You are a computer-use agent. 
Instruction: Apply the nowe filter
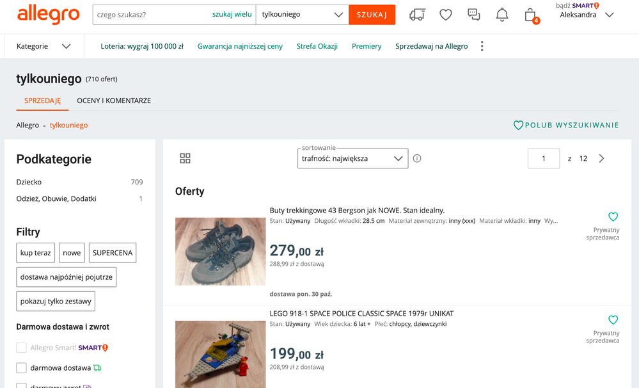point(72,253)
